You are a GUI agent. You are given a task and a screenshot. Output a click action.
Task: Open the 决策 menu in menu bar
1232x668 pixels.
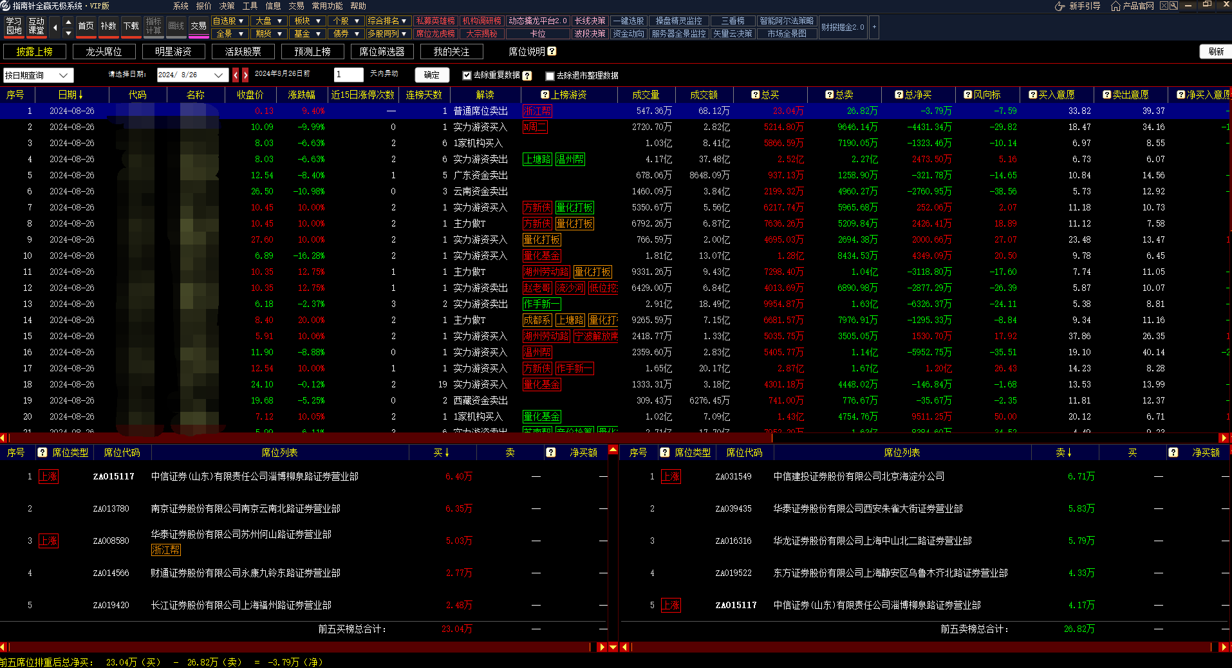227,6
